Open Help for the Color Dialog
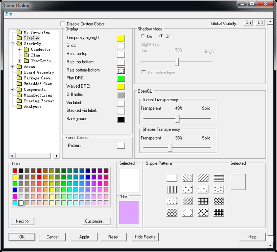277x252 pixels. [252, 237]
